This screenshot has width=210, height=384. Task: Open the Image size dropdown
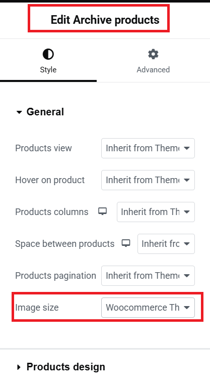(x=148, y=307)
